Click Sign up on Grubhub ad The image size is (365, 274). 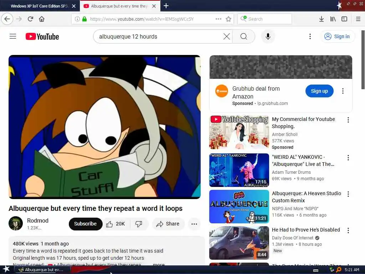click(x=319, y=91)
